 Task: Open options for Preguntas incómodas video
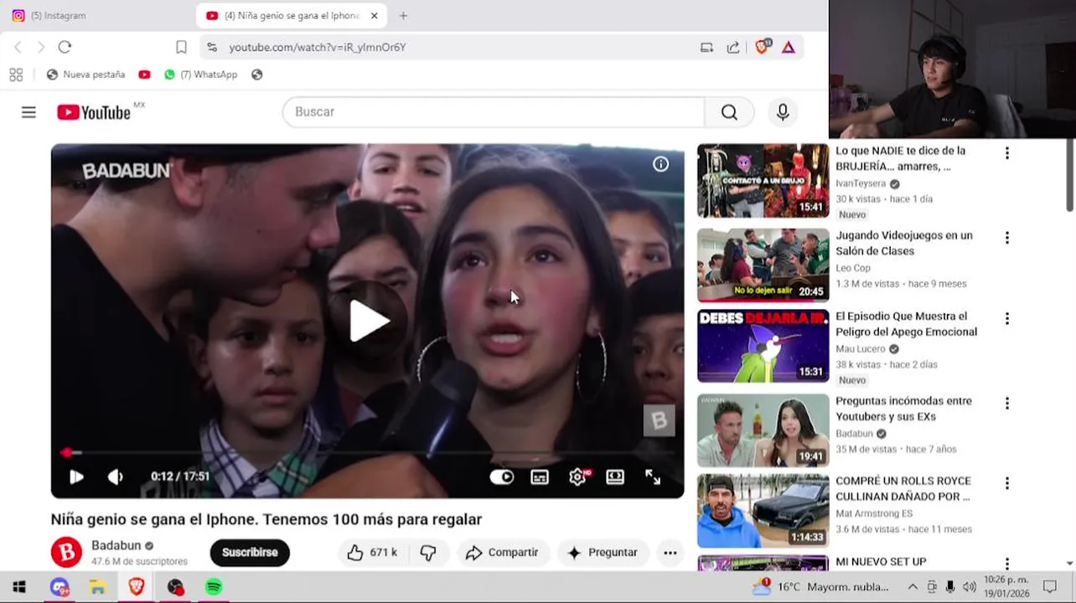click(x=1006, y=404)
